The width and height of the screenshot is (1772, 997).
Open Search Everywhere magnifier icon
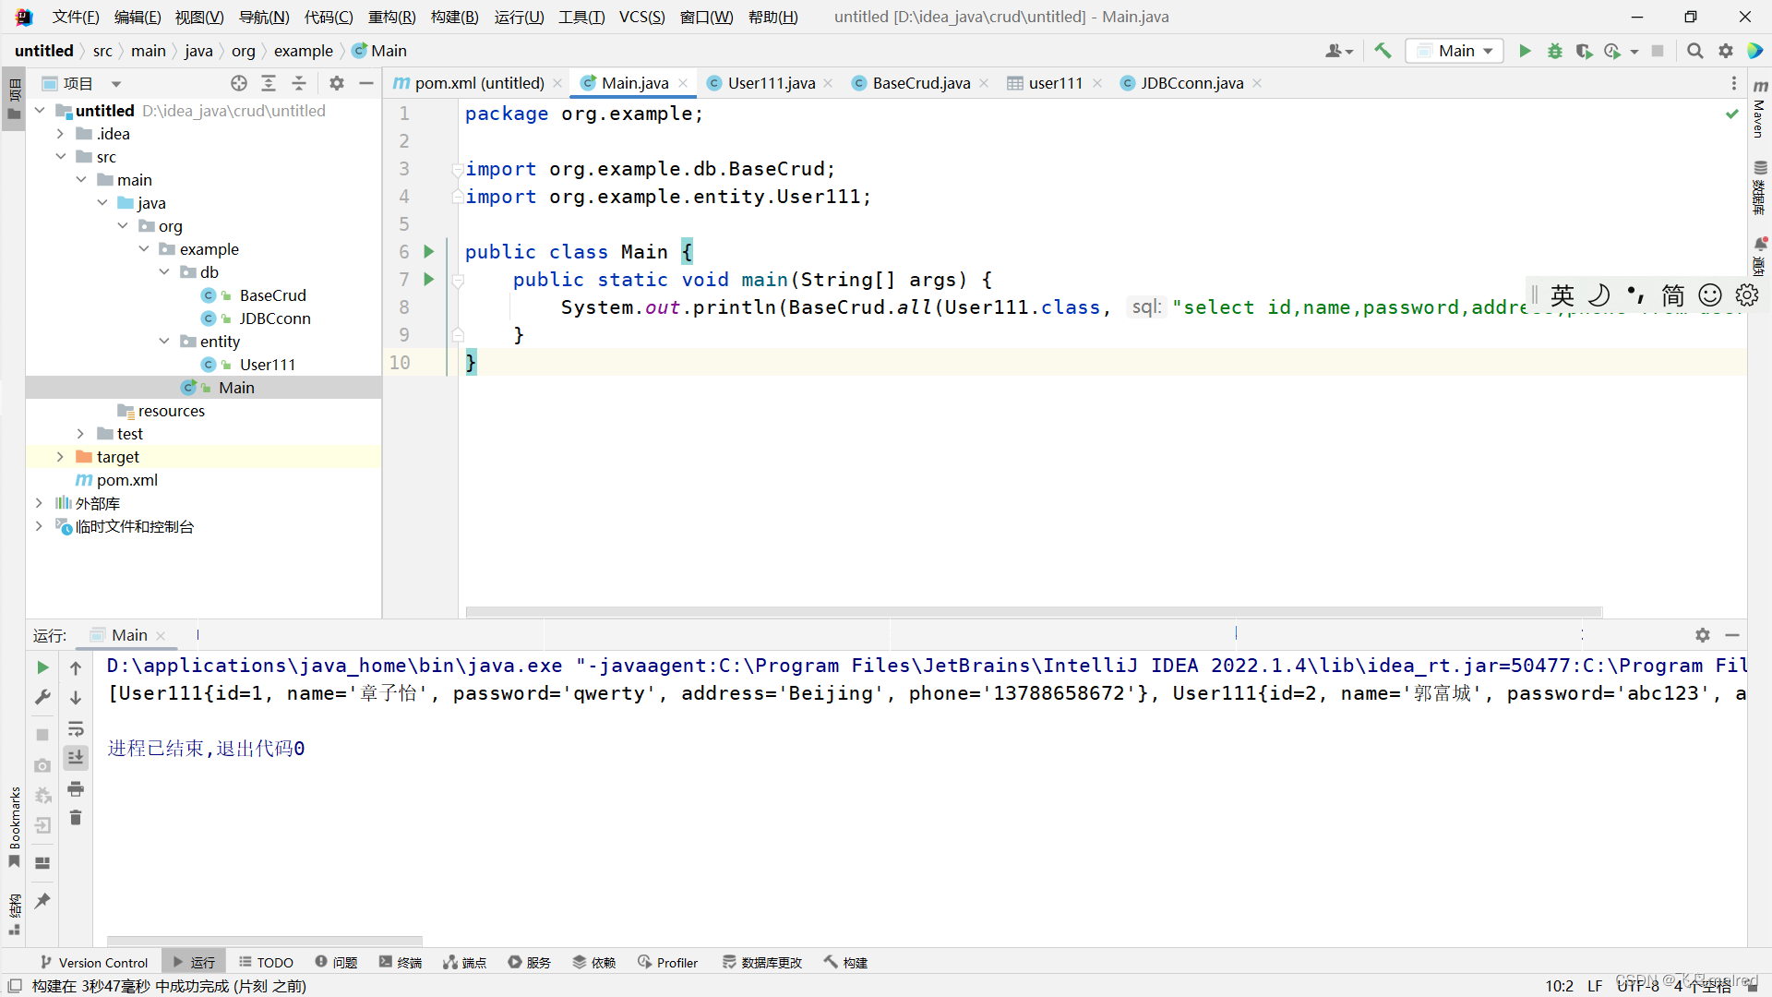coord(1694,51)
